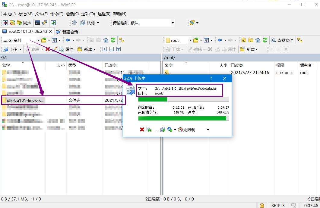Click the local filter icon
Viewport: 320px width, 208px height.
54,40
